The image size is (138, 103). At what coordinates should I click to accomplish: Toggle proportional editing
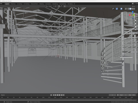click(65, 6)
